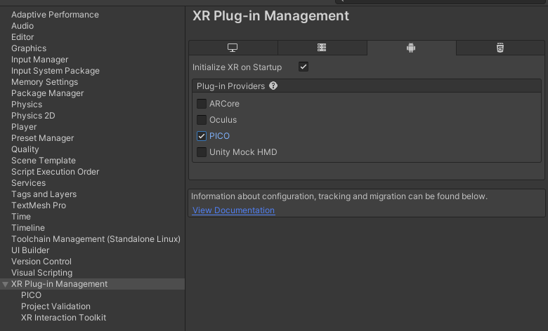This screenshot has width=548, height=331.
Task: Select Preset Manager
Action: (x=42, y=138)
